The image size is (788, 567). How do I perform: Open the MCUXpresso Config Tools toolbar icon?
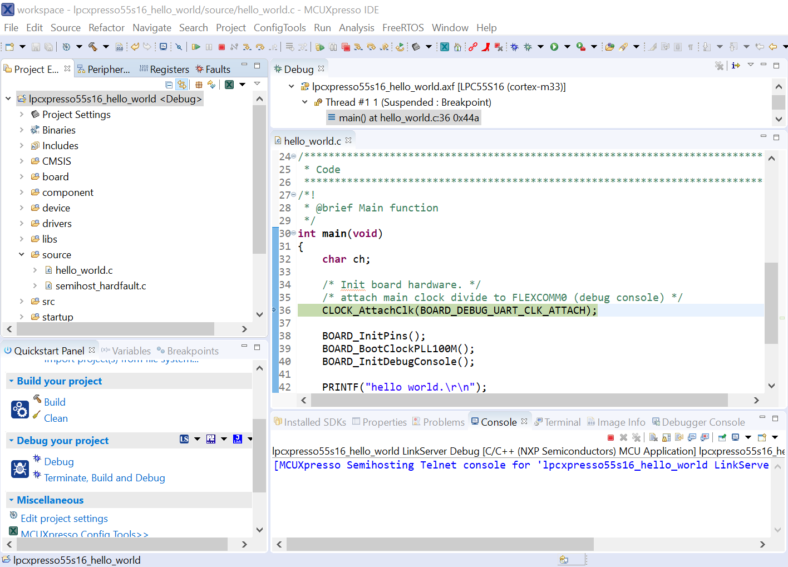click(x=445, y=47)
